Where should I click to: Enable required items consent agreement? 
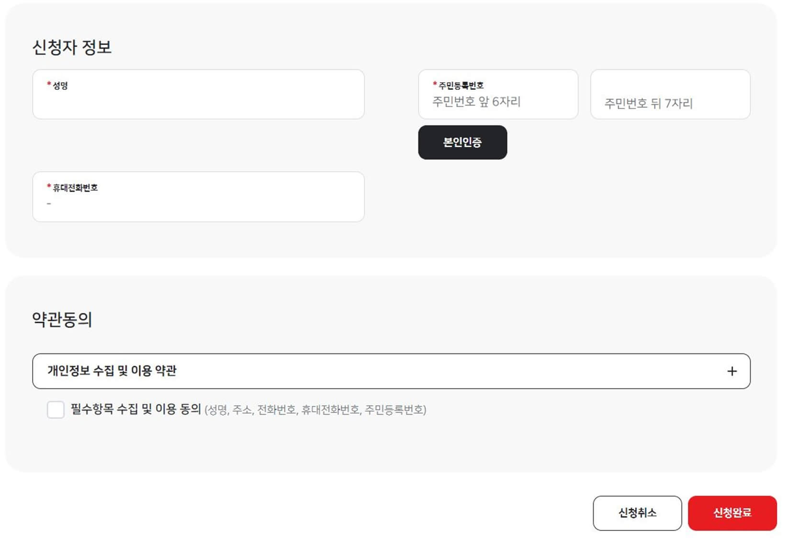click(56, 410)
